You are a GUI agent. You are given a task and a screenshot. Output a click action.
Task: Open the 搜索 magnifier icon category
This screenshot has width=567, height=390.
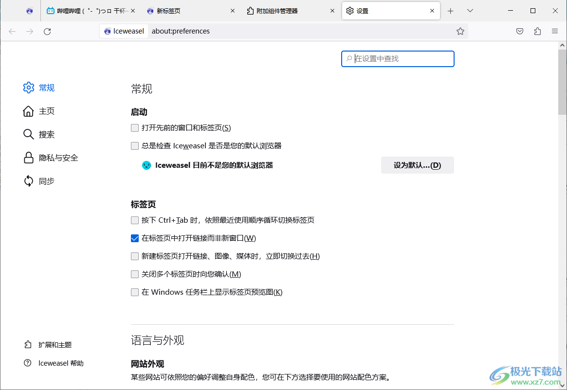point(28,134)
